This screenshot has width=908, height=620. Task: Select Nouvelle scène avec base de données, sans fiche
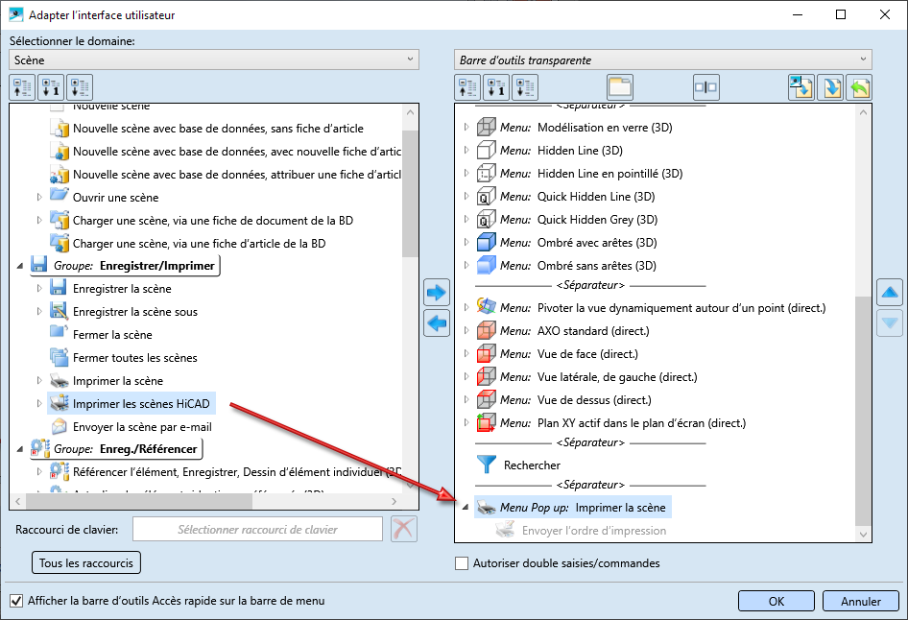[x=218, y=128]
